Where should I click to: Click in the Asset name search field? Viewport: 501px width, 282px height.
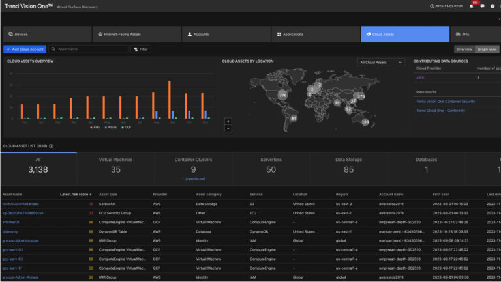(x=89, y=49)
